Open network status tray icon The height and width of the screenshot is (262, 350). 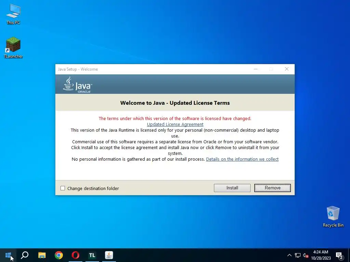pyautogui.click(x=298, y=255)
